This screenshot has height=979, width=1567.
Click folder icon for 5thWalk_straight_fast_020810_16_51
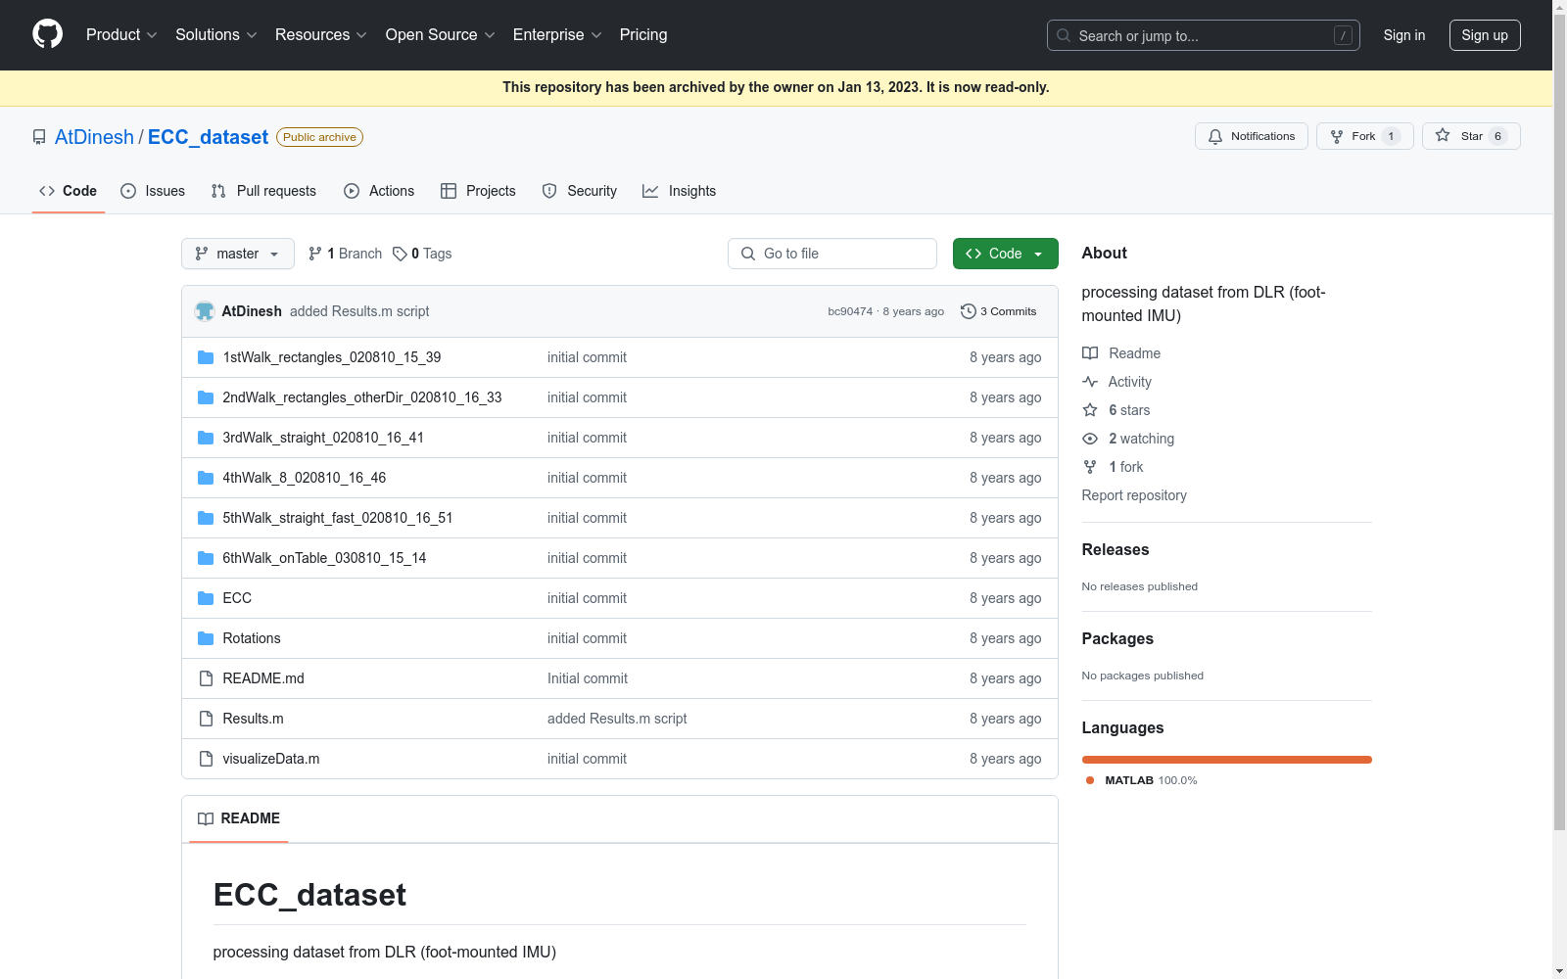tap(206, 518)
